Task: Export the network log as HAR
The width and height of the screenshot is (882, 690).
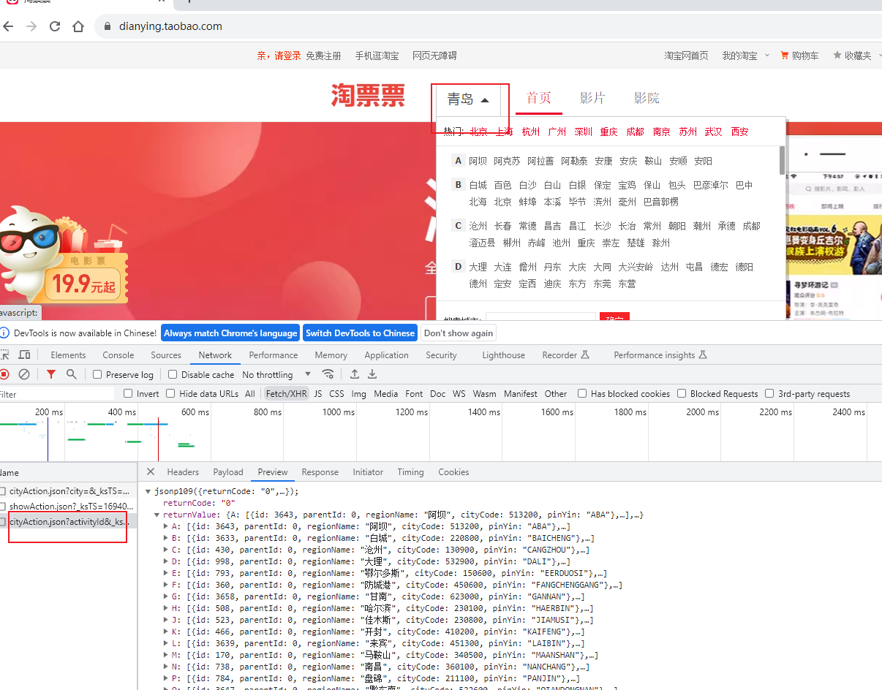Action: (372, 374)
